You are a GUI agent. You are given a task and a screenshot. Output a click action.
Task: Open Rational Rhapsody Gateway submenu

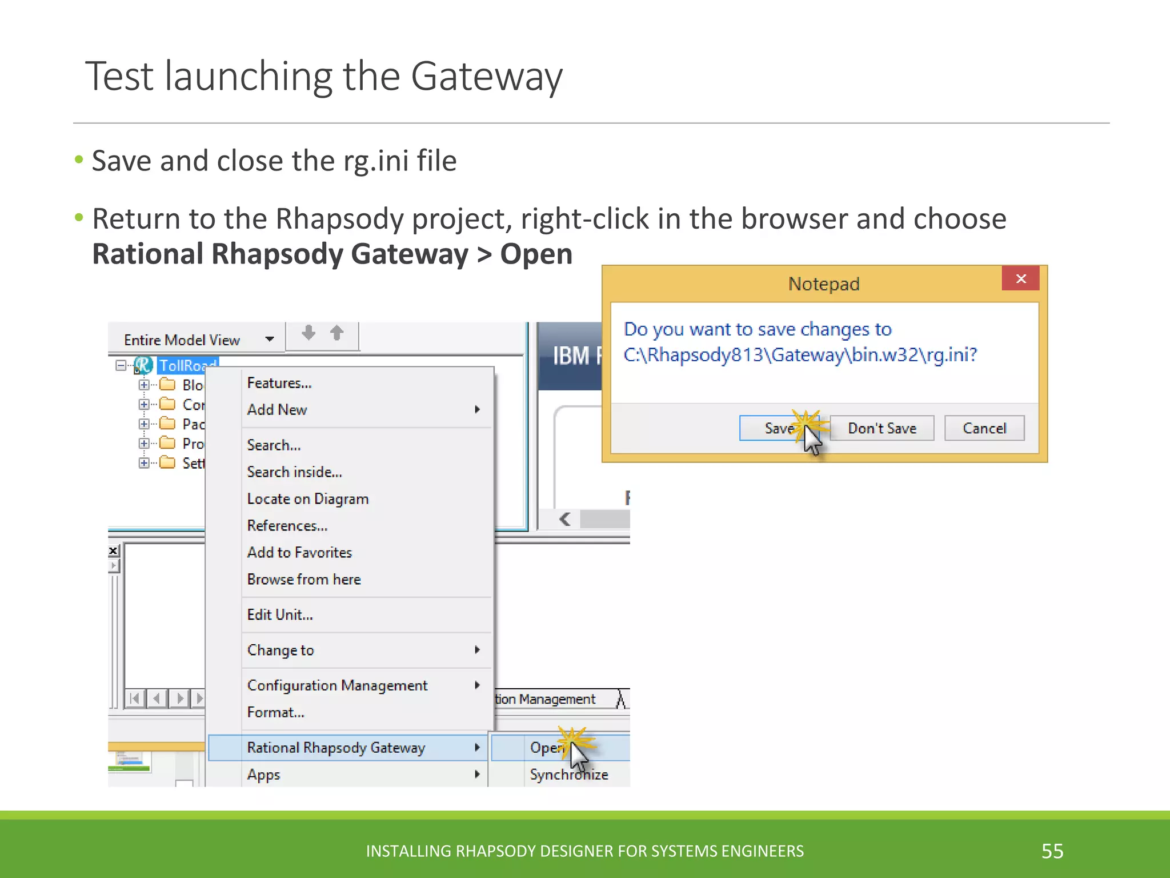(x=348, y=748)
